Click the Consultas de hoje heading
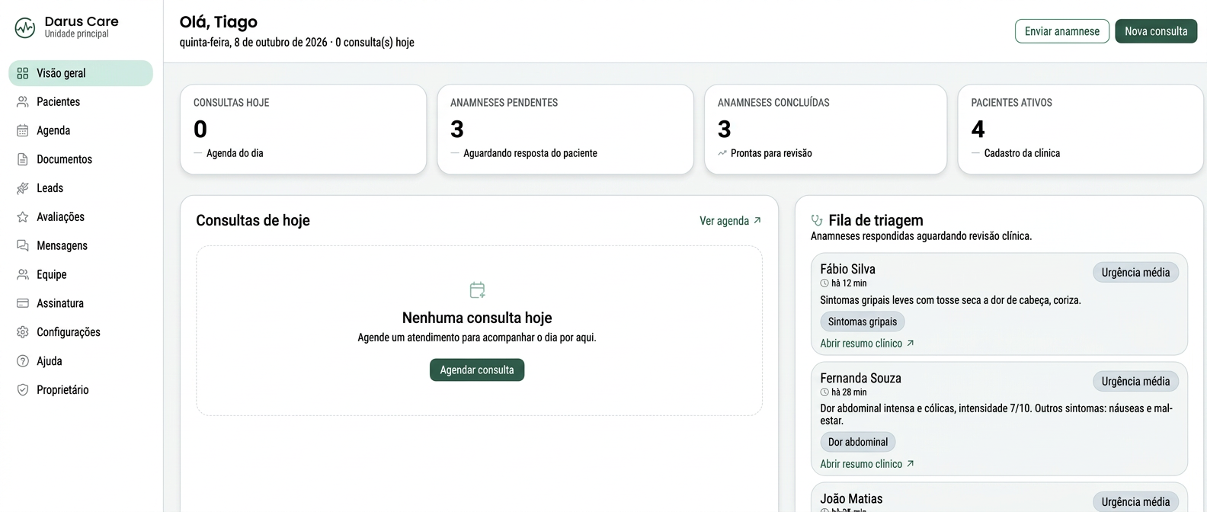Screen dimensions: 1207x512 pyautogui.click(x=253, y=220)
